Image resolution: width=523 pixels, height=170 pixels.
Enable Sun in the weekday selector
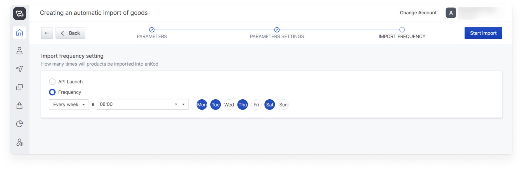coord(283,105)
